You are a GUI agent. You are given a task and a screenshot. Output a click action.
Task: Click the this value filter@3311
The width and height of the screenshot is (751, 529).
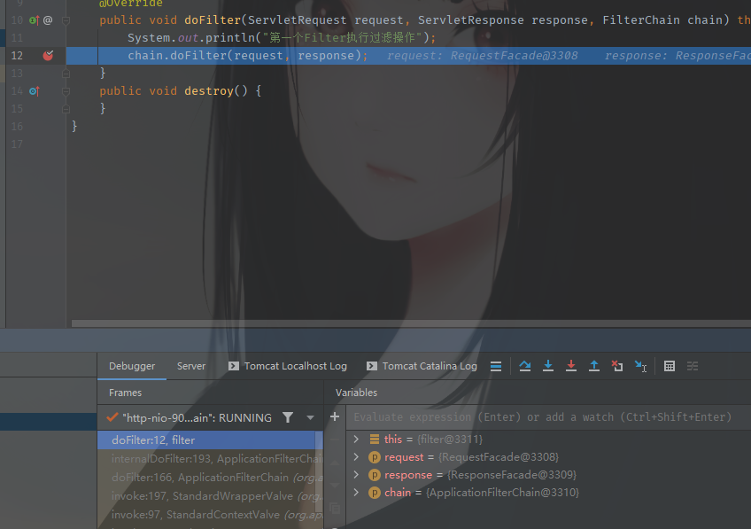point(450,439)
